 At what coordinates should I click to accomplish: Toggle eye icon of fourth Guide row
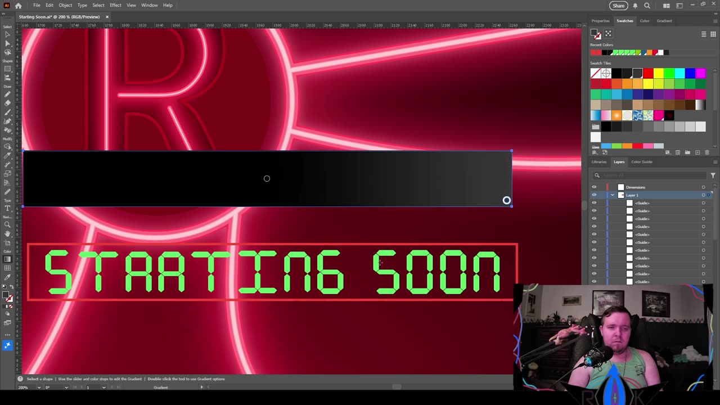(x=594, y=227)
